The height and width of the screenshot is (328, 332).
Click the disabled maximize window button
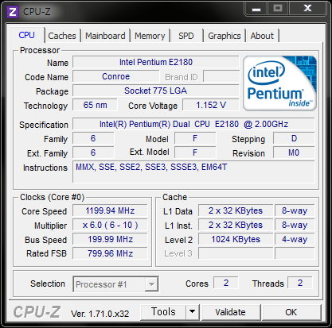tap(278, 8)
